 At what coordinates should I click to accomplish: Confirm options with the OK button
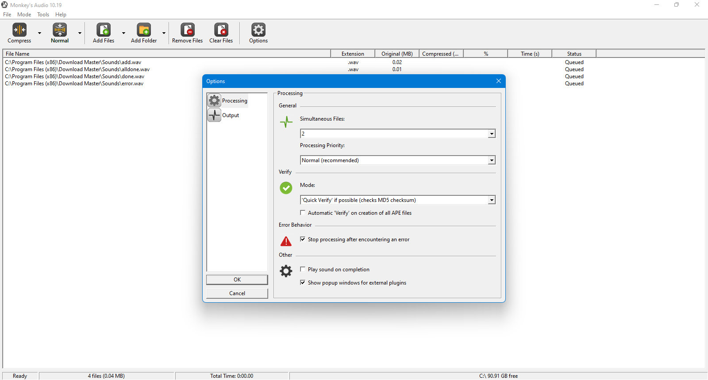(x=237, y=280)
